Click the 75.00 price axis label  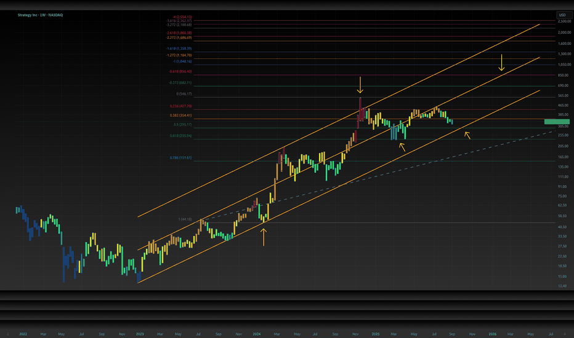coord(562,196)
